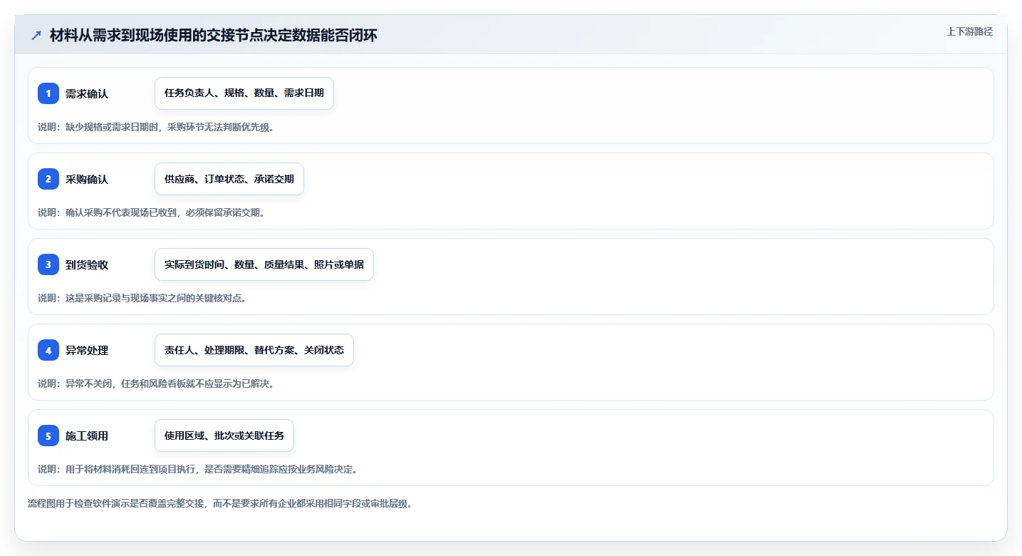Image resolution: width=1022 pixels, height=556 pixels.
Task: Click the 责任人、处理期限、替代方案、关闭状态 chip
Action: click(254, 350)
